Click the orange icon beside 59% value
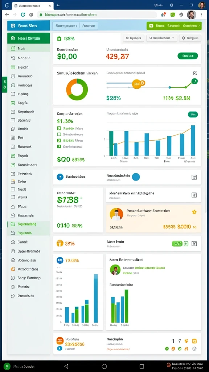 60,243
